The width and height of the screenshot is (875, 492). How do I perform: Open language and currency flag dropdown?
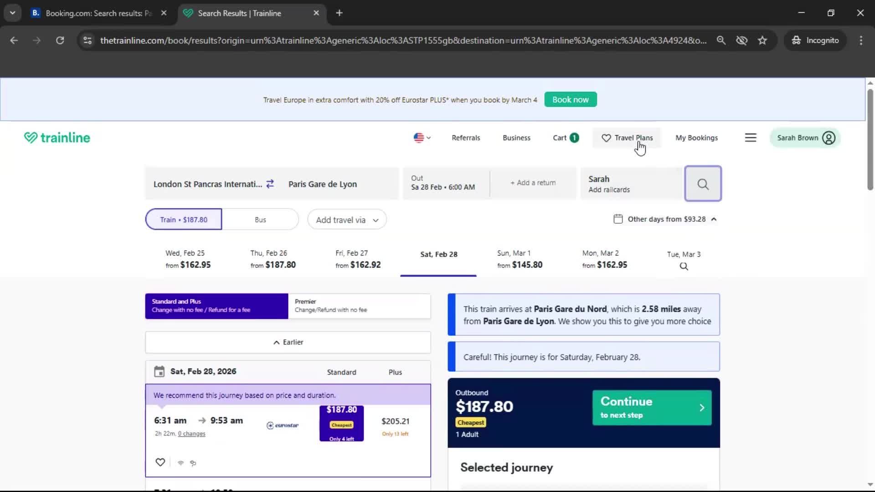click(422, 138)
